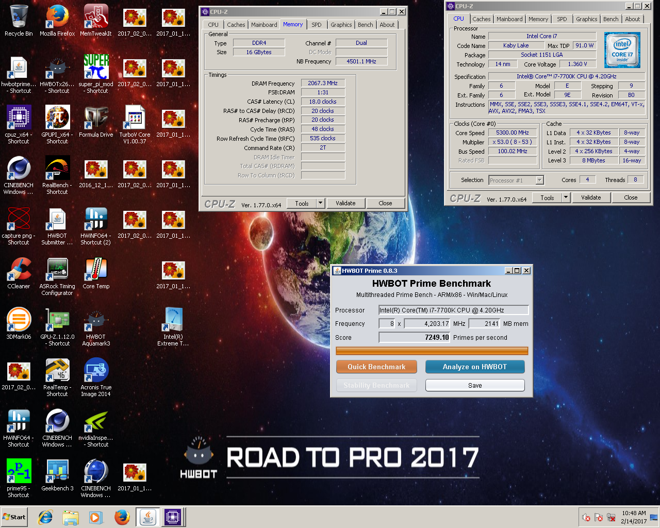Launch RealBench shortcut icon

(57, 175)
